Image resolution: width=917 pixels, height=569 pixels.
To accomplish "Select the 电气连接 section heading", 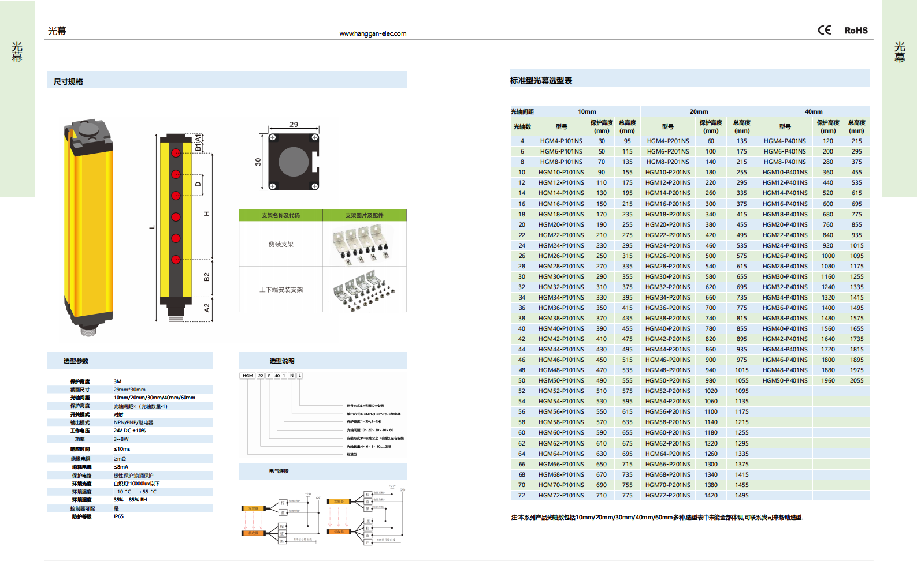I will [x=279, y=471].
